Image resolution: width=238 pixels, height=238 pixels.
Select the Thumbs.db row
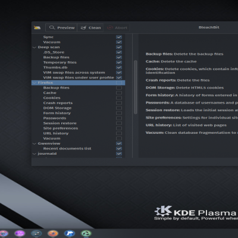coord(79,67)
